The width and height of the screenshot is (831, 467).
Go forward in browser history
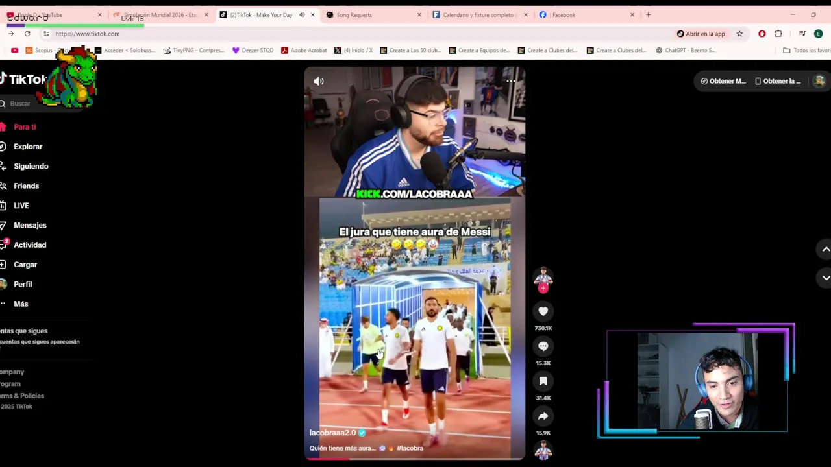(11, 34)
